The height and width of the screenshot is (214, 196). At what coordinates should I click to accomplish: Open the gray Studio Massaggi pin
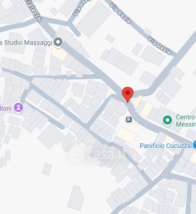(x=58, y=43)
